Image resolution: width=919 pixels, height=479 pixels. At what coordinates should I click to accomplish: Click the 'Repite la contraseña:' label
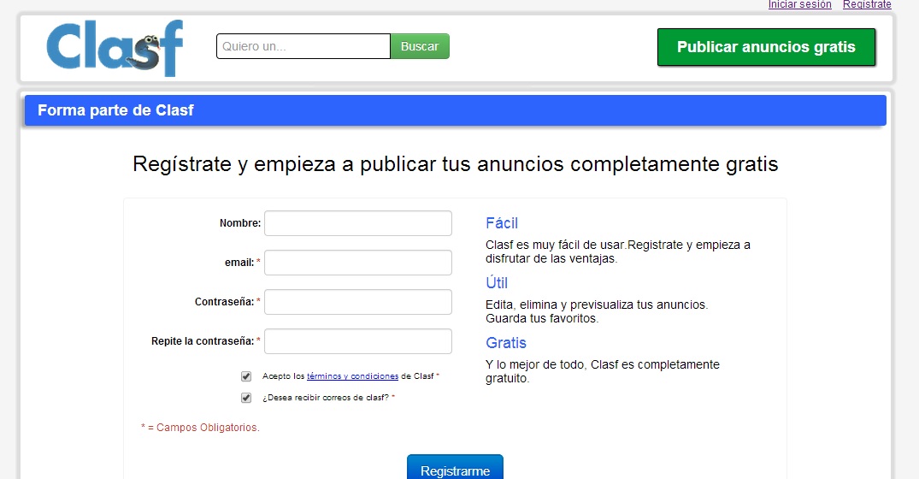[x=203, y=341]
